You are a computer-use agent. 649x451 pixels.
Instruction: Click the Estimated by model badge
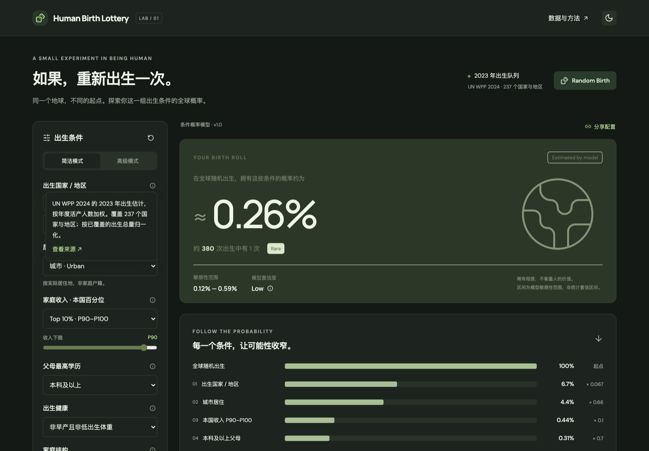tap(575, 158)
